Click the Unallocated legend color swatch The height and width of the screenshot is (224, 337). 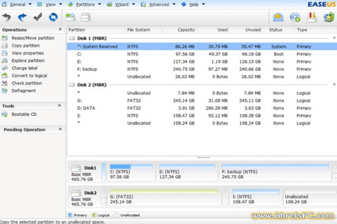117,215
